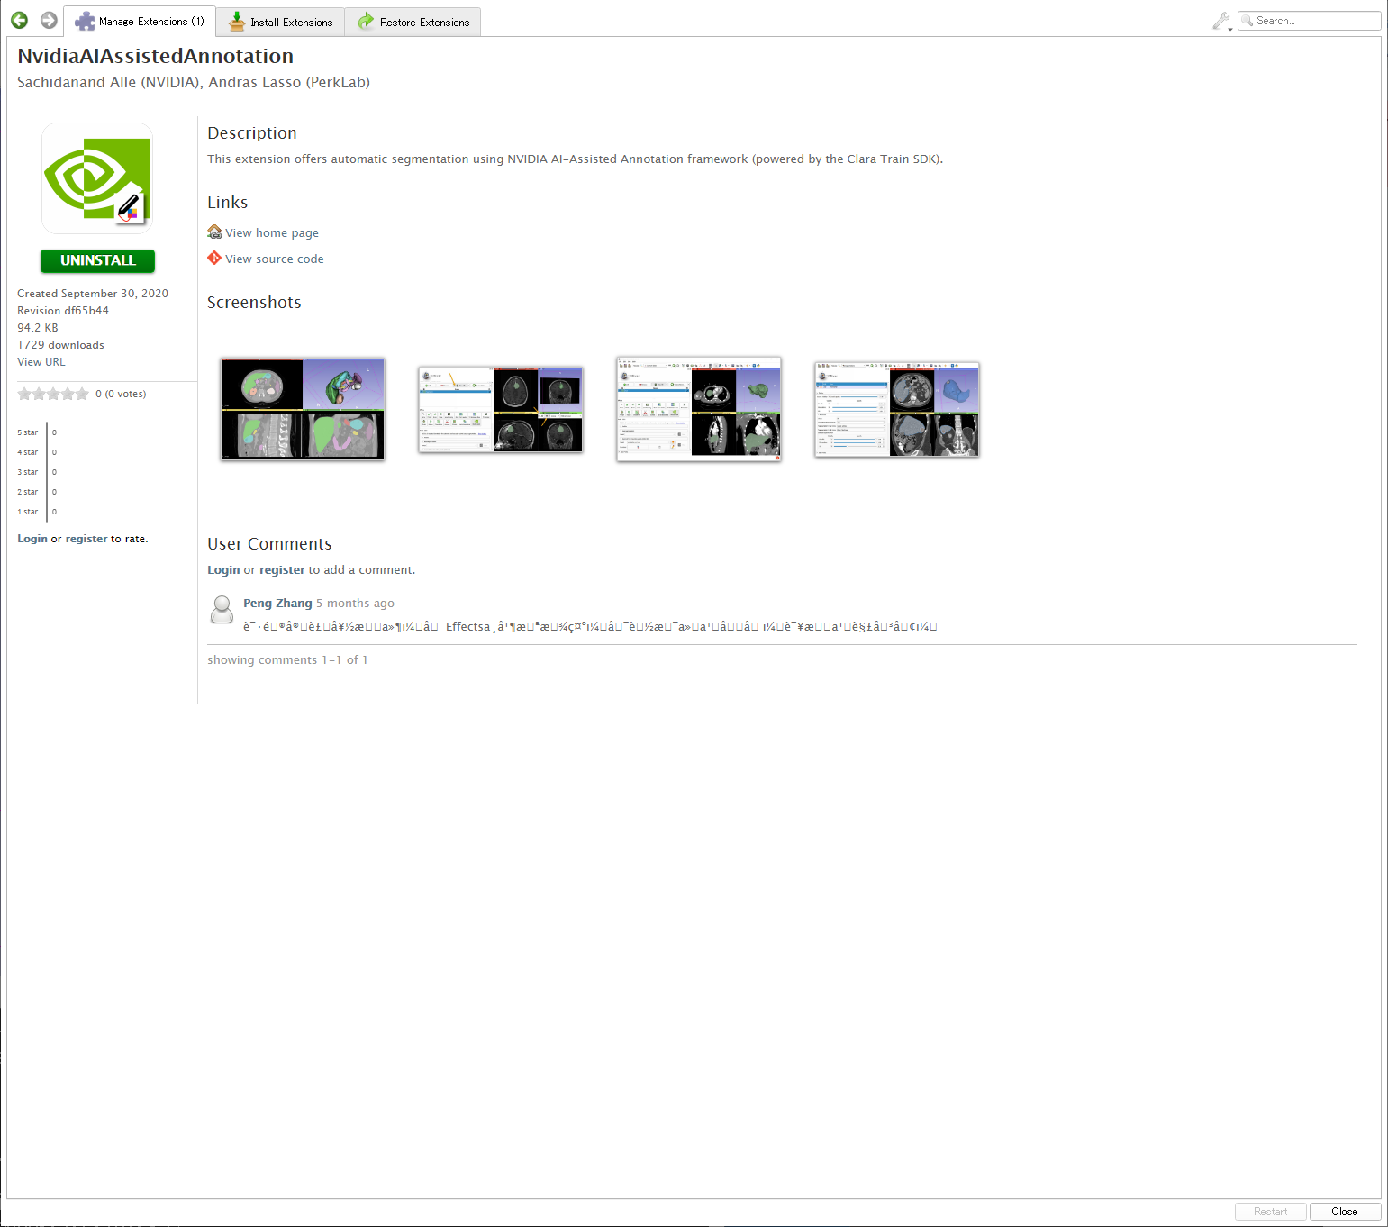Viewport: 1388px width, 1227px height.
Task: Select the 'Revision df65b44' text
Action: point(63,311)
